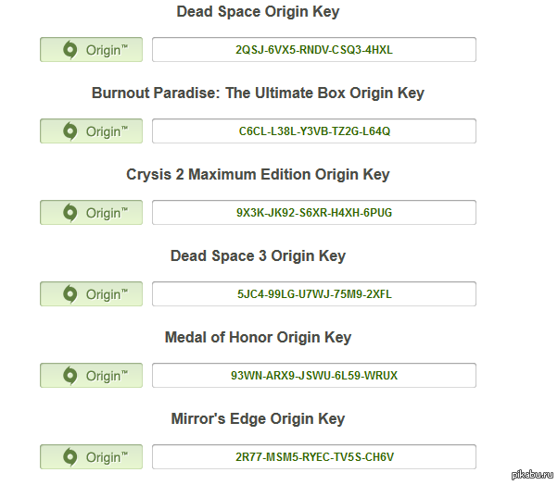Screen dimensions: 558x485
Task: Click the Dead Space 3 key field 5JC4-99LG
Action: (314, 294)
